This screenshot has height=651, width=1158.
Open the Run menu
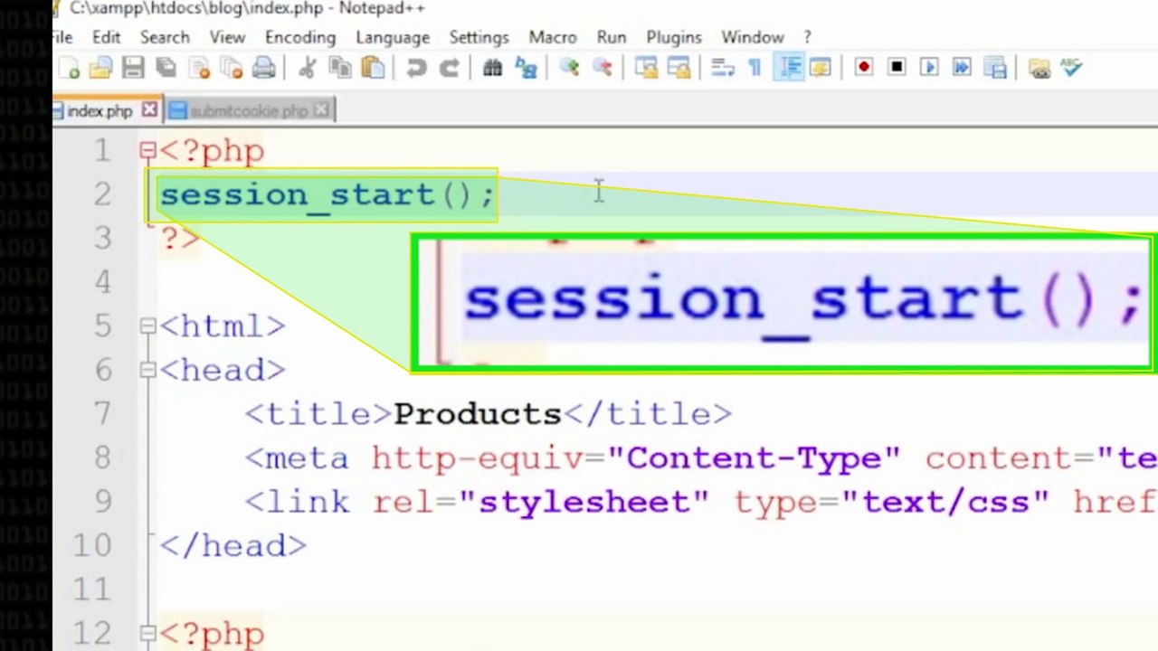click(612, 37)
